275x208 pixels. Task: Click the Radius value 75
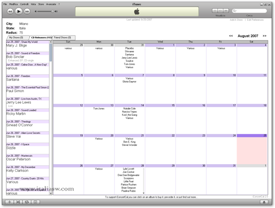21,32
